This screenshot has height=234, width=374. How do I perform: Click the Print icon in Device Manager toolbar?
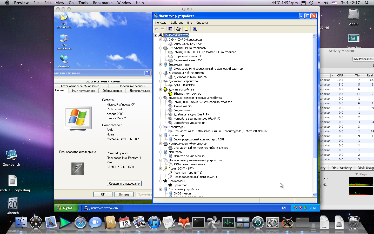point(178,29)
